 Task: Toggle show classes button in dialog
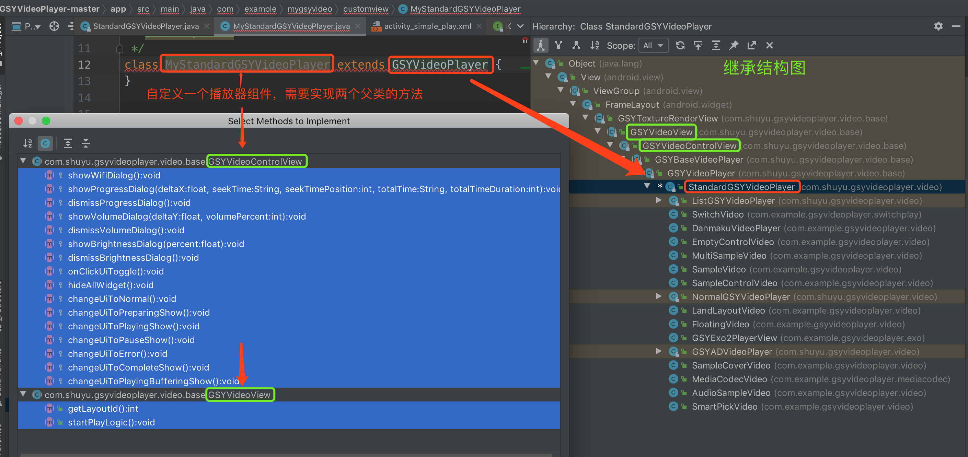click(x=45, y=143)
